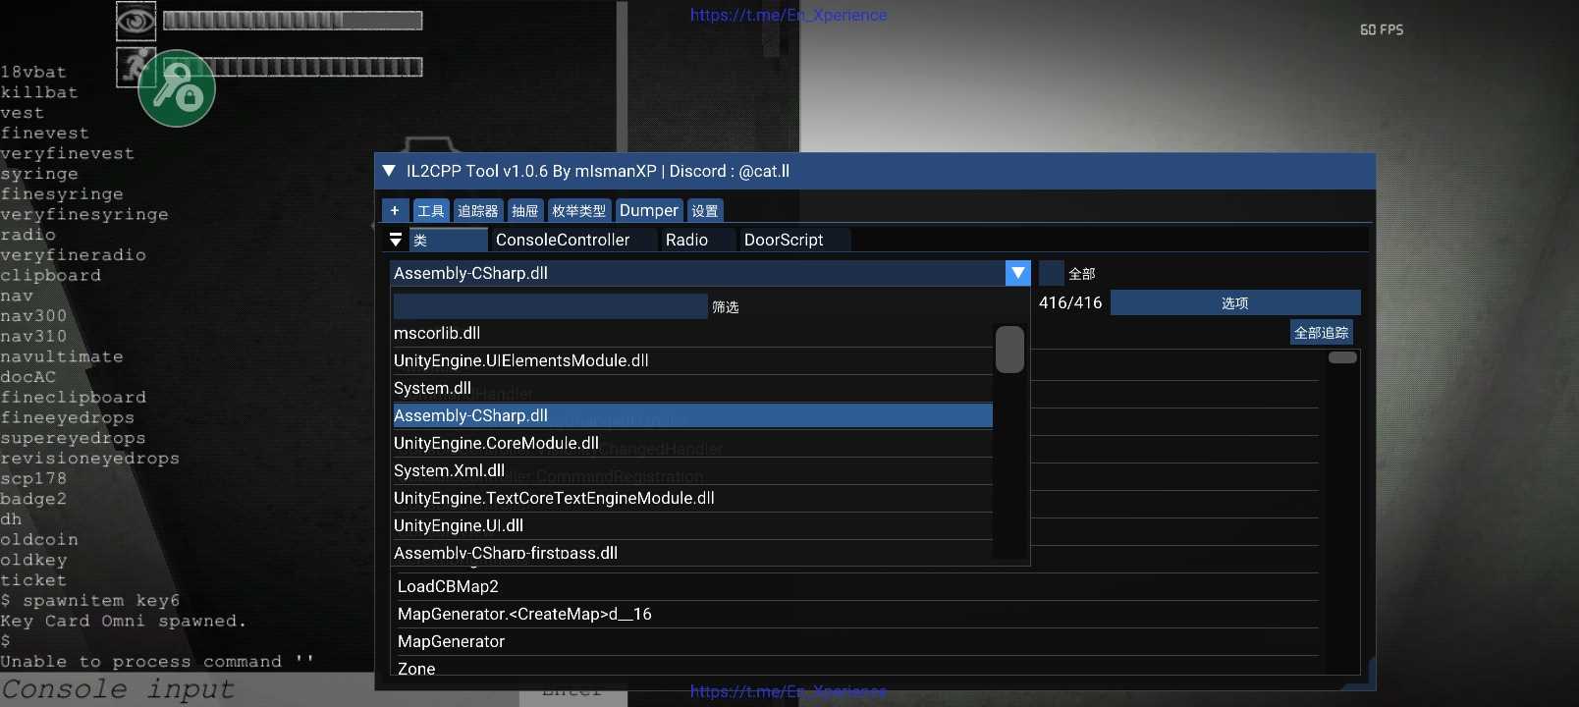The width and height of the screenshot is (1579, 707).
Task: Select the MapGenerator class entry
Action: (x=451, y=641)
